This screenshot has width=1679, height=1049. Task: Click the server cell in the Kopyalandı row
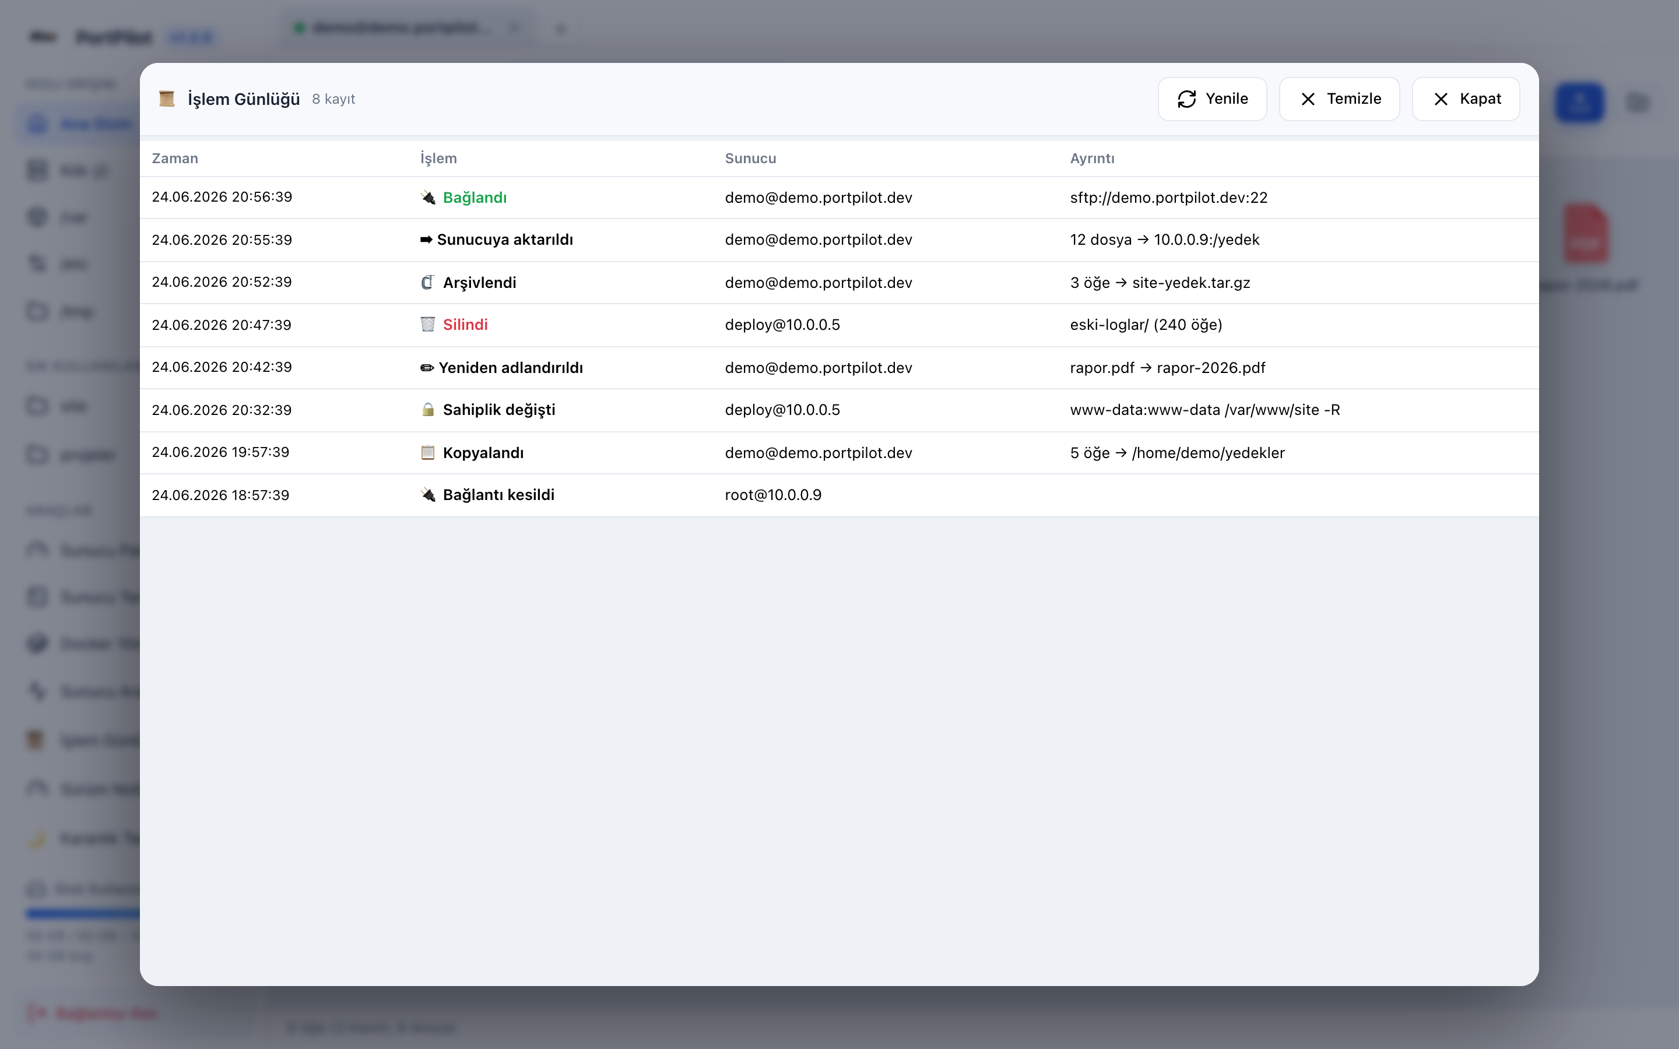tap(819, 453)
